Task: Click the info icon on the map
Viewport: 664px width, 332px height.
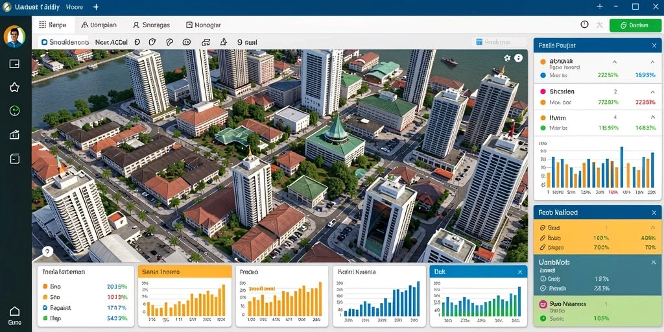Action: (x=518, y=58)
